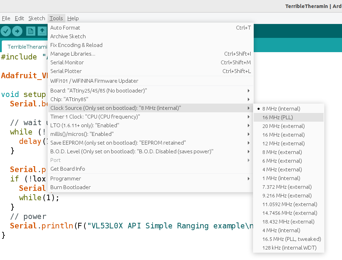Pick the 128 kHz (internal WDT) clock
The width and height of the screenshot is (342, 260).
(x=289, y=248)
